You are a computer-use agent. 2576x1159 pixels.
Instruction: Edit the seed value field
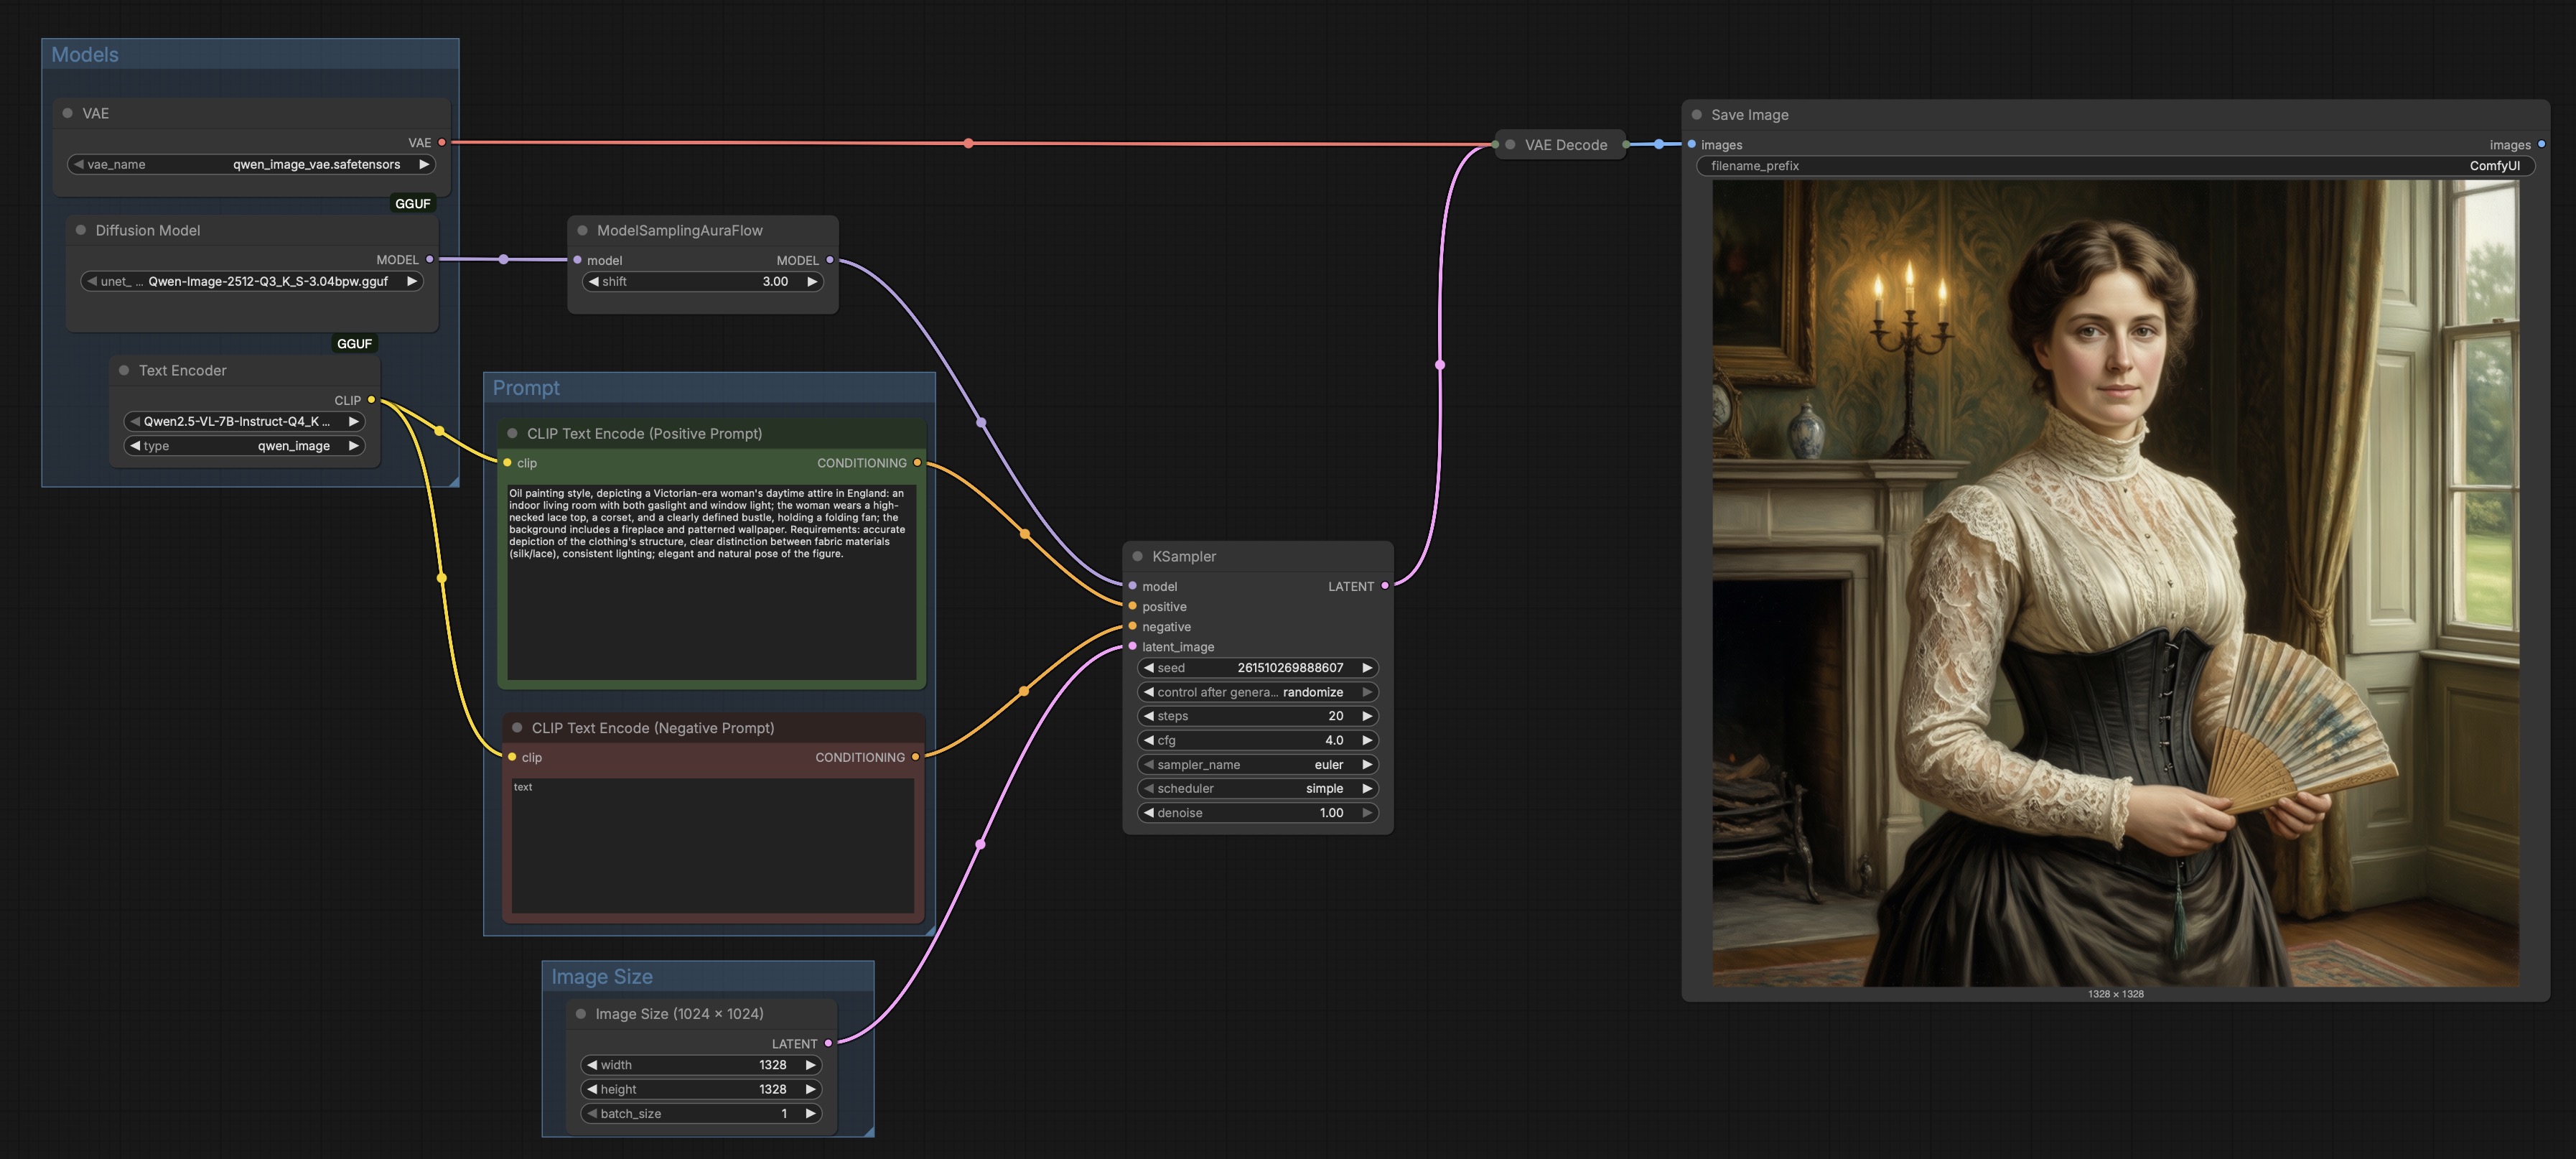(x=1258, y=667)
